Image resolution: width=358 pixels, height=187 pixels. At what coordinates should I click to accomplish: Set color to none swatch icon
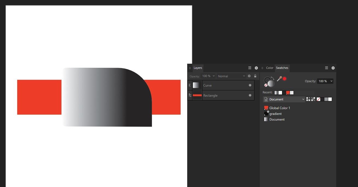(x=318, y=99)
